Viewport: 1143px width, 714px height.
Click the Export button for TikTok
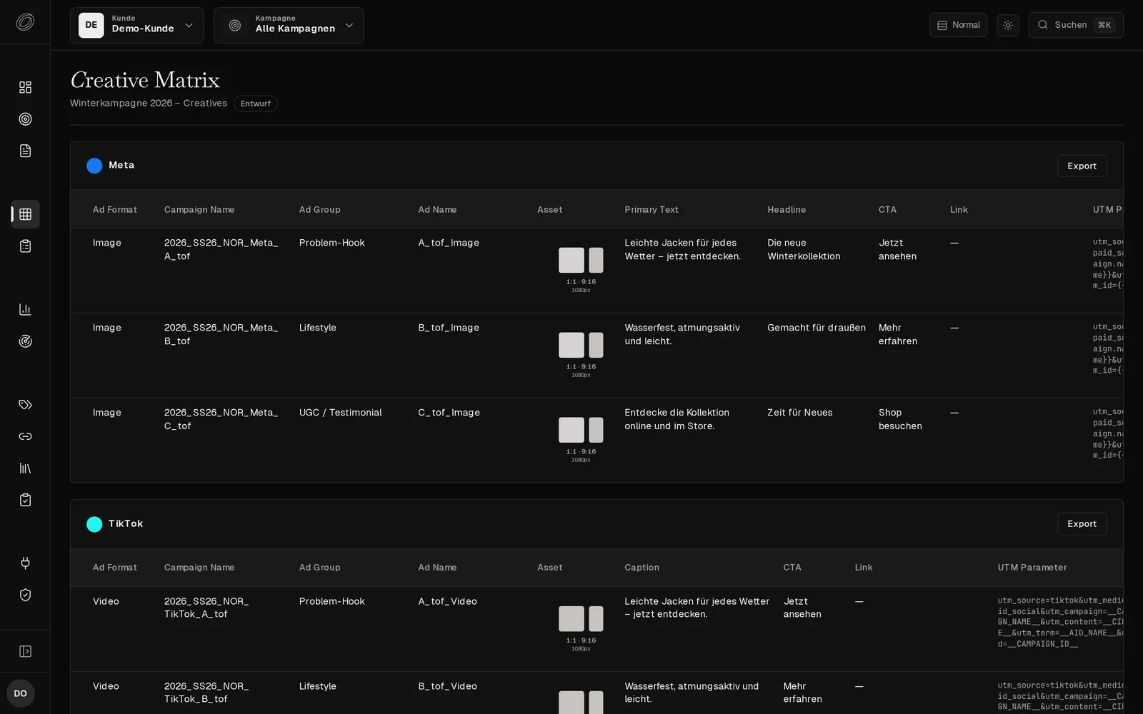1082,523
